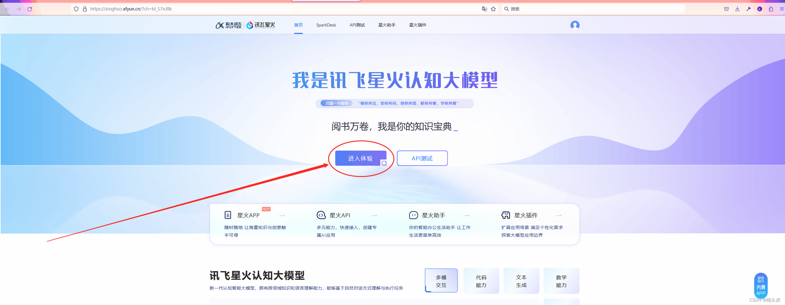Open the shield tracking protection icon
Image resolution: width=785 pixels, height=305 pixels.
(x=76, y=9)
